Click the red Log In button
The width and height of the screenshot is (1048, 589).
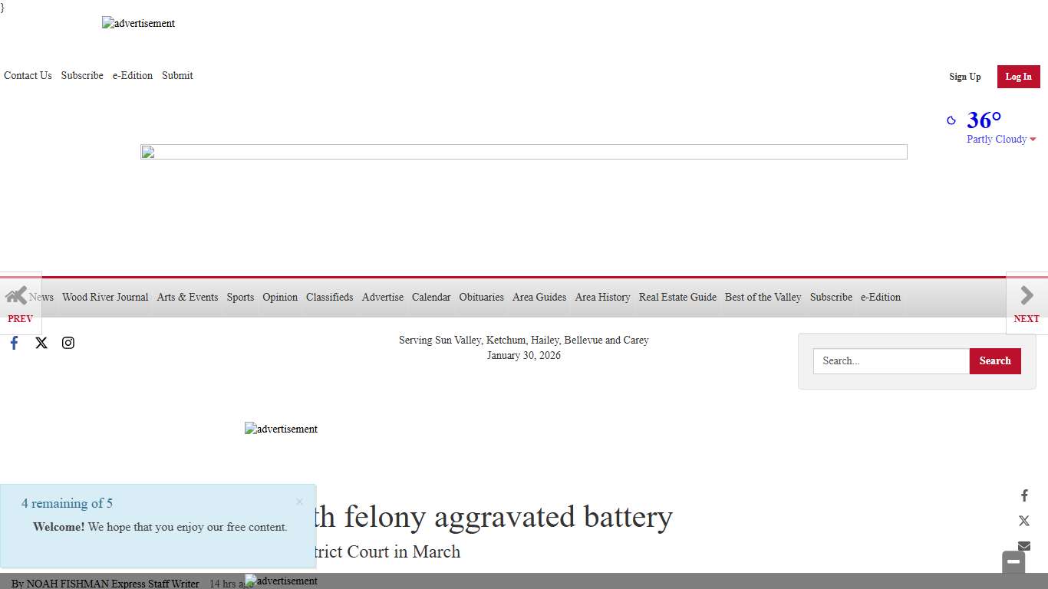point(1018,77)
